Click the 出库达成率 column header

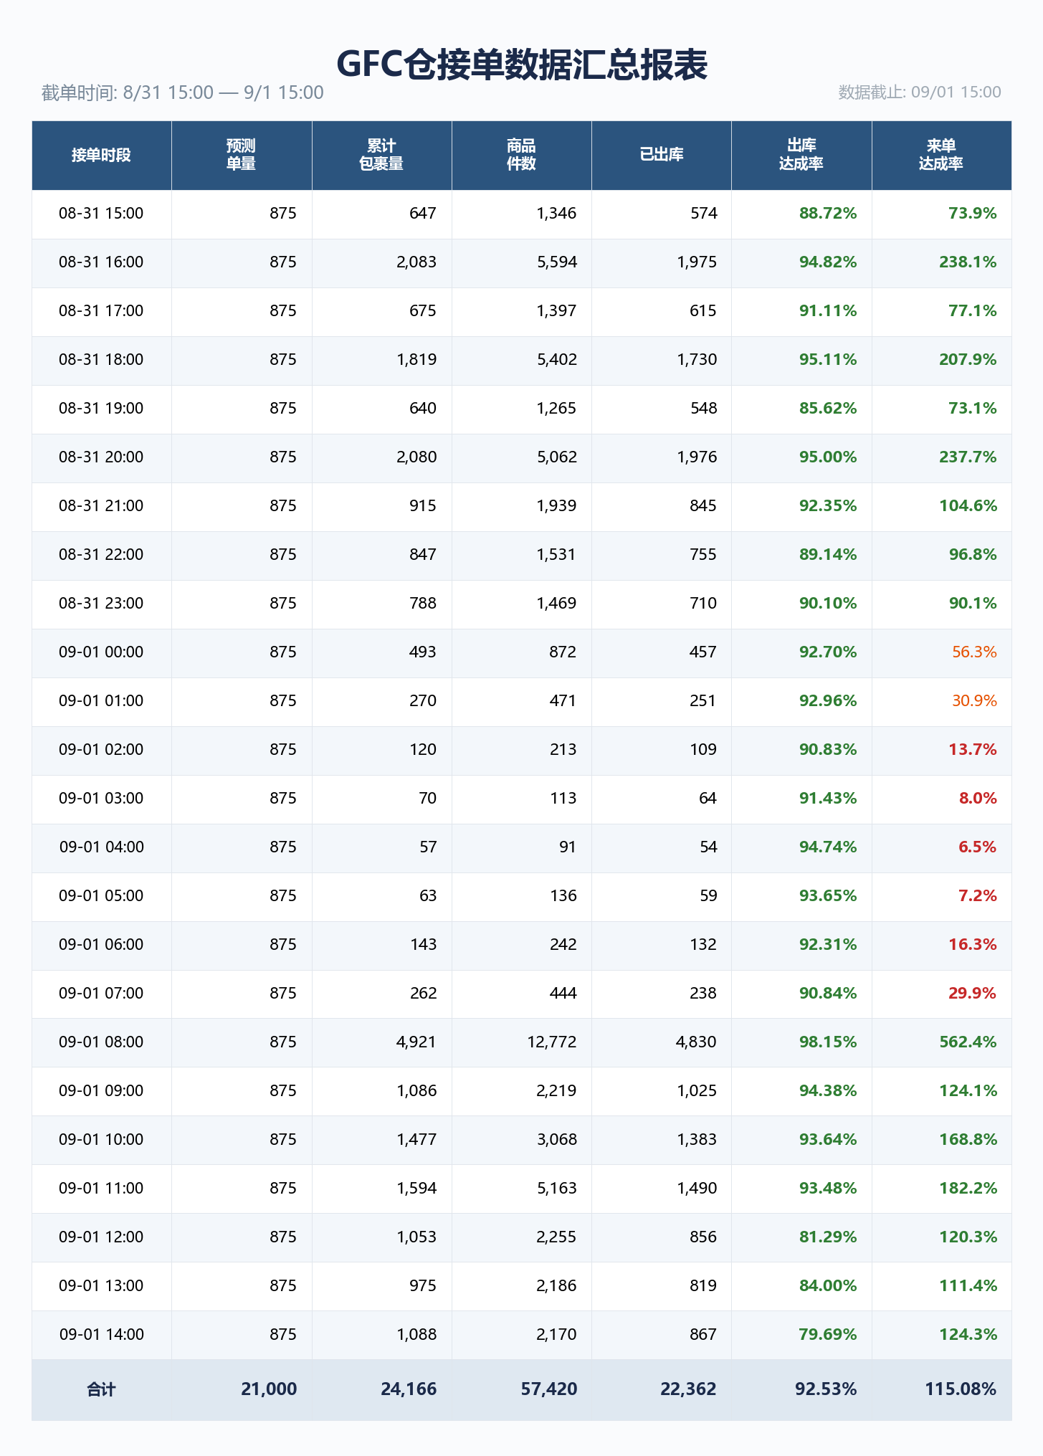tap(801, 155)
